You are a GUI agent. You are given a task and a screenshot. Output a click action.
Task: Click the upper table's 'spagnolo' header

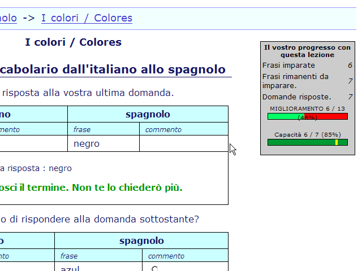click(148, 114)
